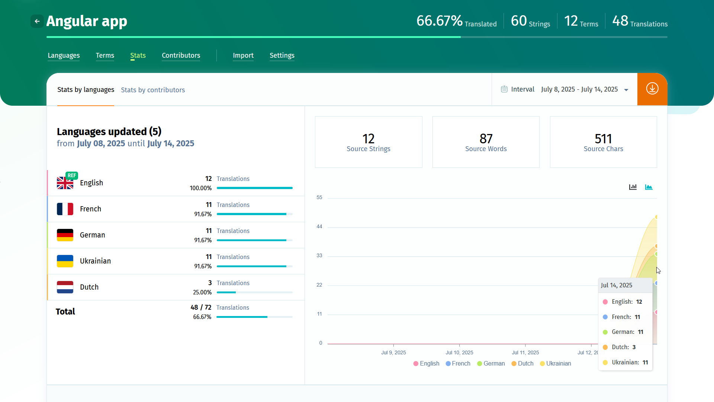Image resolution: width=714 pixels, height=402 pixels.
Task: Switch to Stats by contributors
Action: [153, 90]
